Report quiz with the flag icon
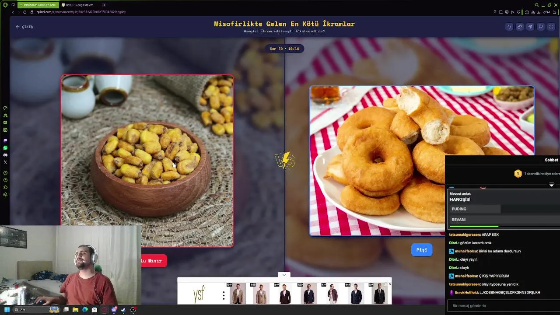 541,27
